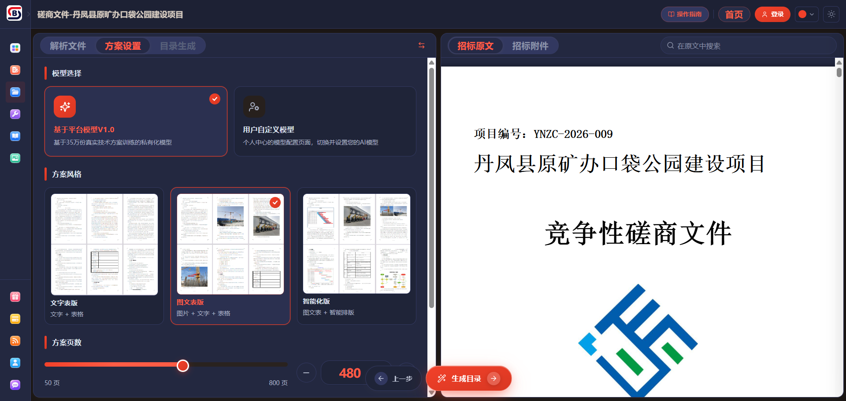Click the breadcrumb chevron next to the logo
Viewport: 846px width, 401px height.
coord(29,14)
